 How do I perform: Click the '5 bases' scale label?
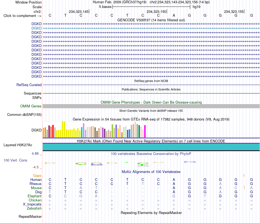click(105, 7)
